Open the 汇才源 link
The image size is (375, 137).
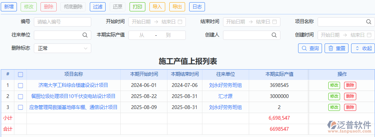[x=226, y=96]
